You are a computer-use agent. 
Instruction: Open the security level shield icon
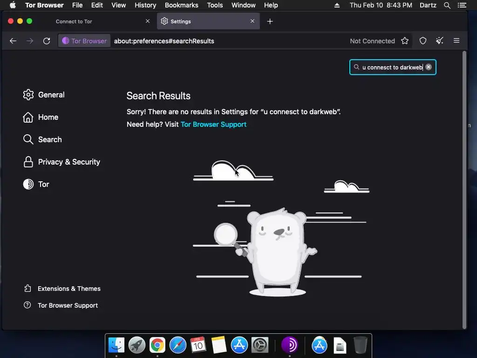[x=423, y=41]
